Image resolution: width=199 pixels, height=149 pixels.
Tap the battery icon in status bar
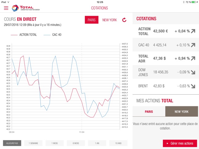click(194, 2)
